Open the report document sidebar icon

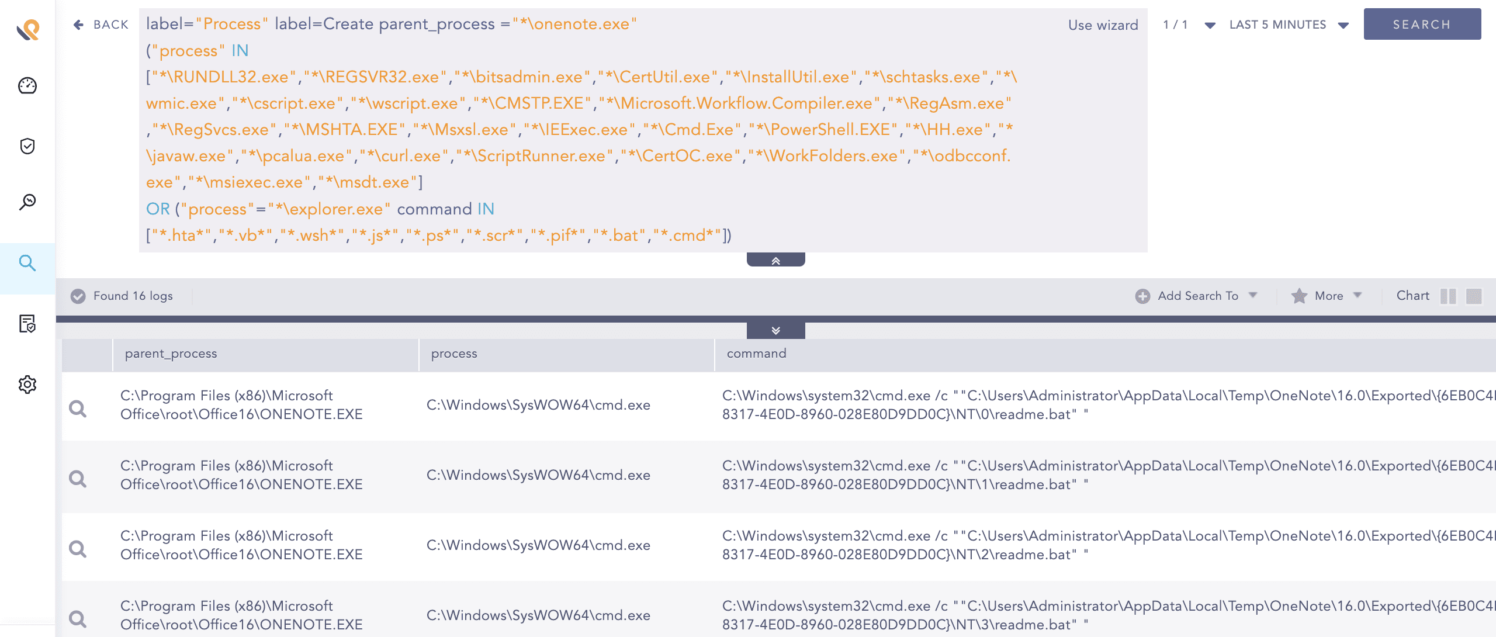[x=27, y=324]
